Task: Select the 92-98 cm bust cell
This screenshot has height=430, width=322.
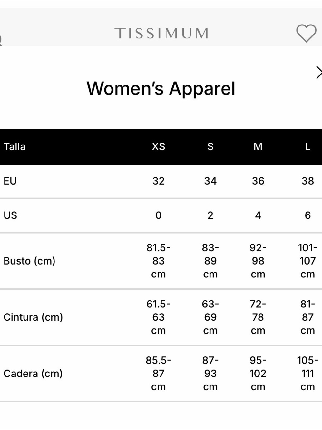Action: click(258, 261)
